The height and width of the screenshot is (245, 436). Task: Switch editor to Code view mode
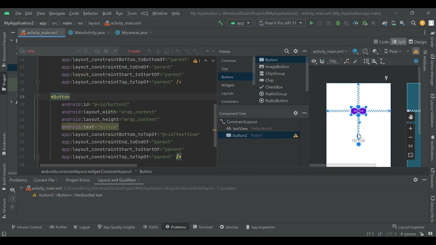[381, 42]
